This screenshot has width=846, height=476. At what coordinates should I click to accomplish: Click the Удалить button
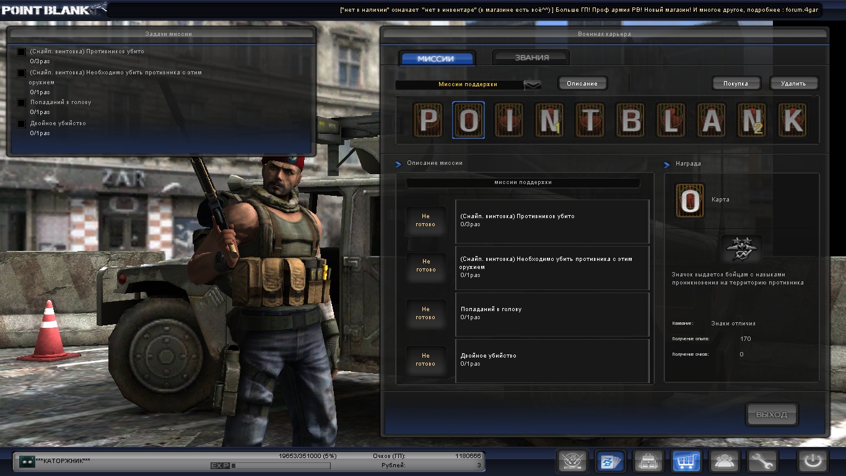[794, 83]
